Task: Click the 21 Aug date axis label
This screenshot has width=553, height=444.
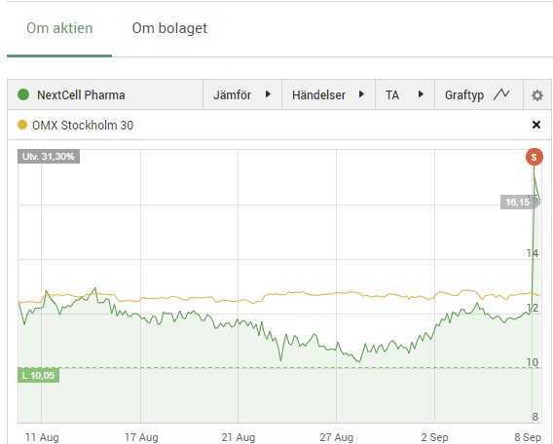Action: [239, 437]
